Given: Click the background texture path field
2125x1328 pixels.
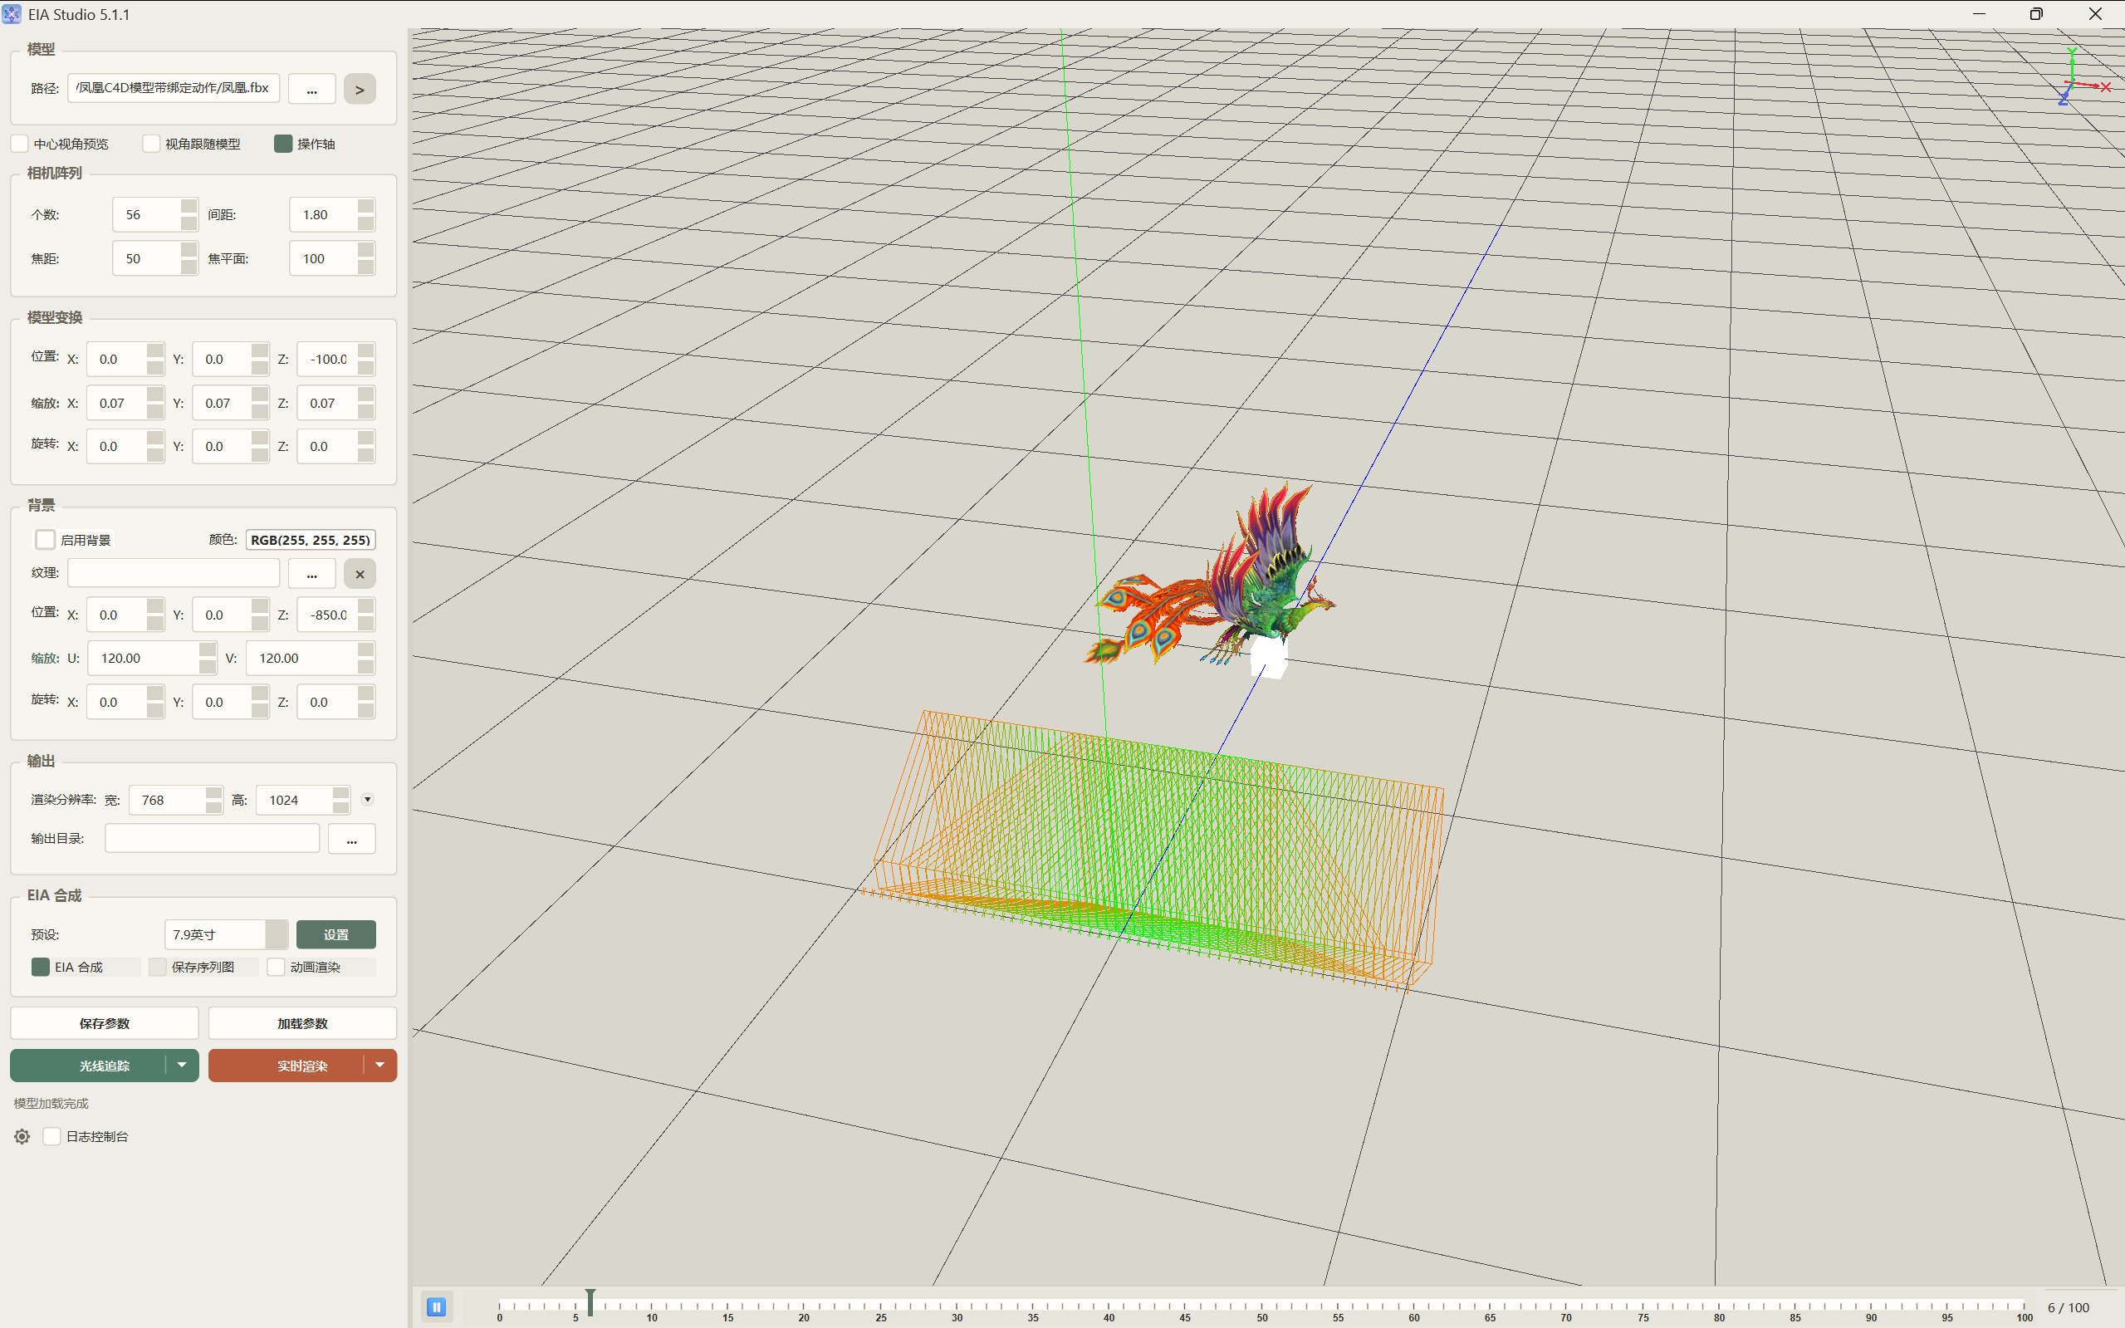Looking at the screenshot, I should click(x=174, y=573).
